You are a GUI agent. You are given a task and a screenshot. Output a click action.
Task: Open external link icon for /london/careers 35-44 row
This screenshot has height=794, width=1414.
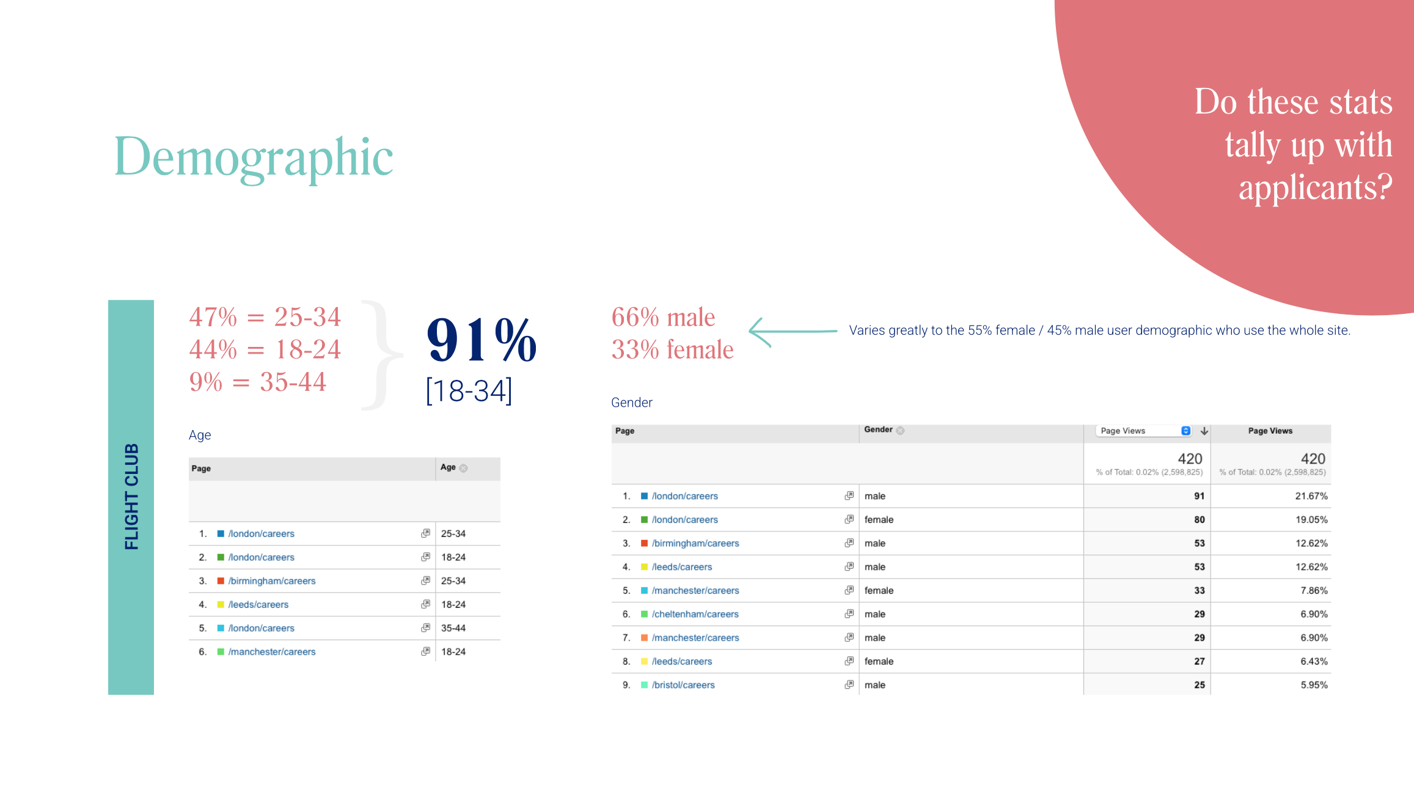tap(425, 628)
